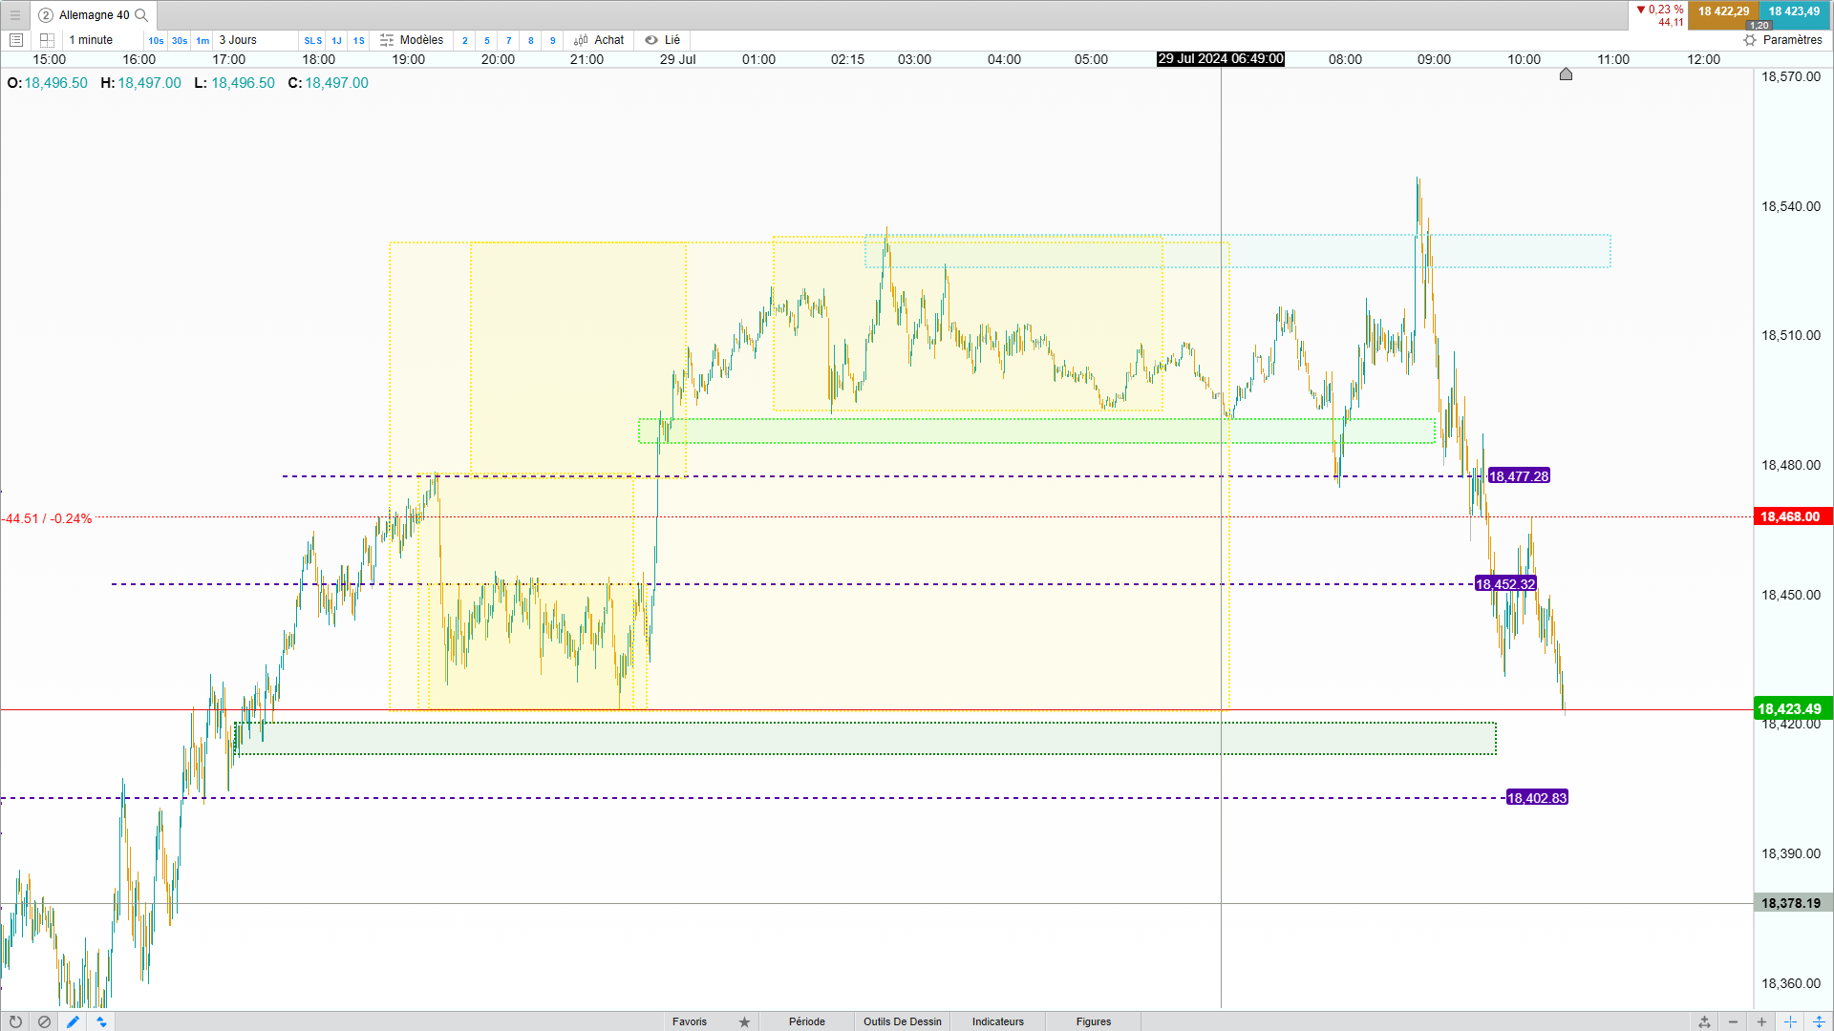The width and height of the screenshot is (1834, 1031).
Task: Click the star icon next to Favoris
Action: (x=744, y=1021)
